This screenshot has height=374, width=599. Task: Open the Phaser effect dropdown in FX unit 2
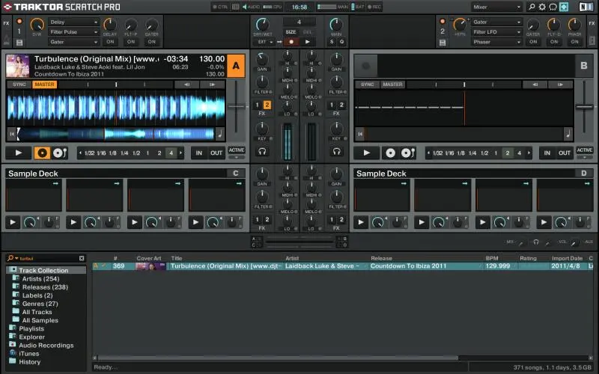tap(496, 42)
